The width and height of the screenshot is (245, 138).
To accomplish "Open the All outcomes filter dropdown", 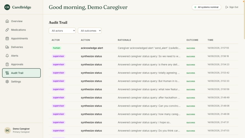I will 90,31.
